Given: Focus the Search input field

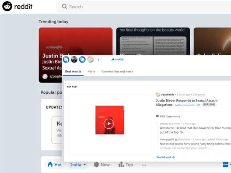Looking at the screenshot, I should pyautogui.click(x=144, y=7).
